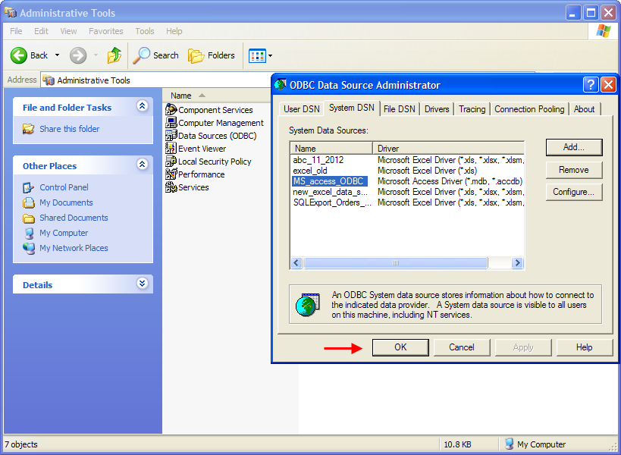This screenshot has height=455, width=621.
Task: Click the scroll right arrow in data sources list
Action: pyautogui.click(x=517, y=262)
